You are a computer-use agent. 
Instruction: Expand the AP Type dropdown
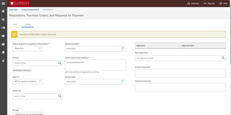[x=28, y=114]
